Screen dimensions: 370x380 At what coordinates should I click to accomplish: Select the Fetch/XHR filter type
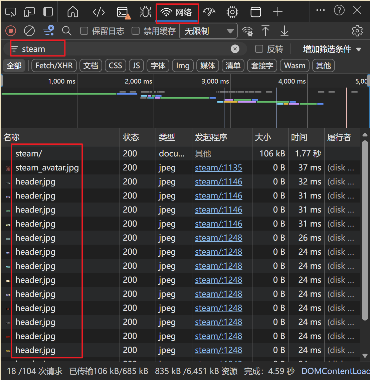point(54,66)
